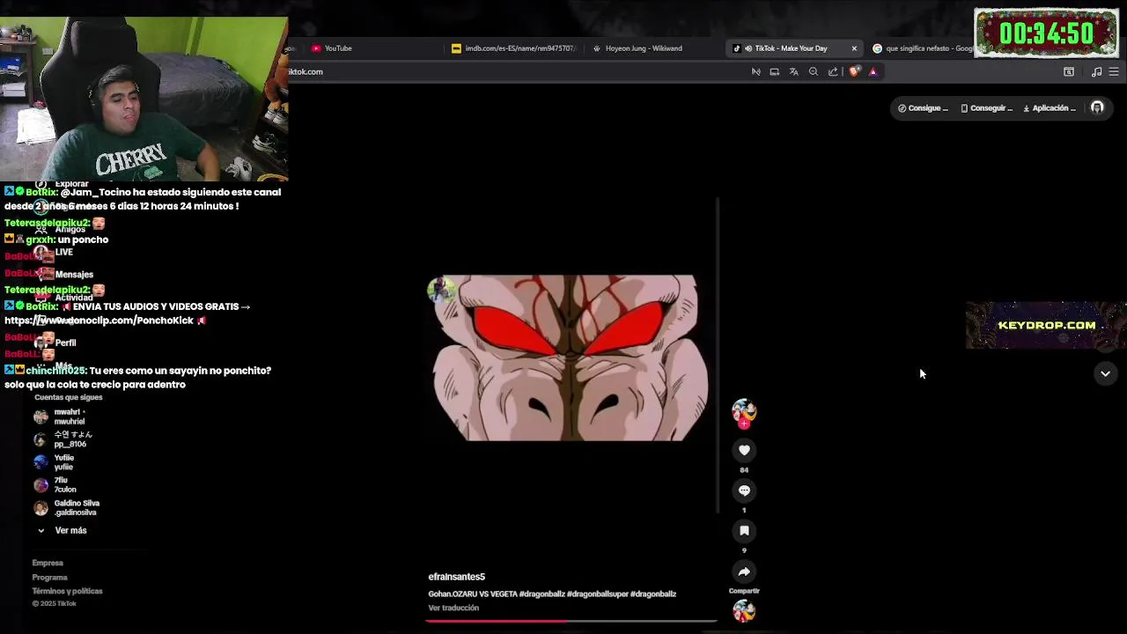Viewport: 1127px width, 634px height.
Task: Click the crossed-out N icon in address bar
Action: 755,72
